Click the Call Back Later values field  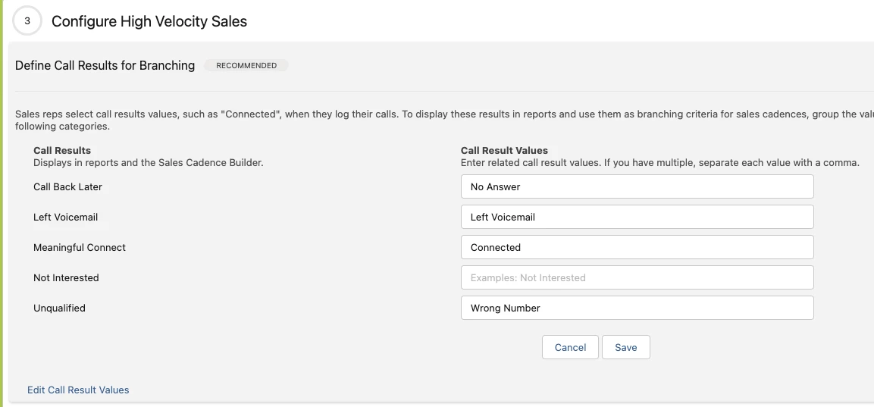point(637,186)
